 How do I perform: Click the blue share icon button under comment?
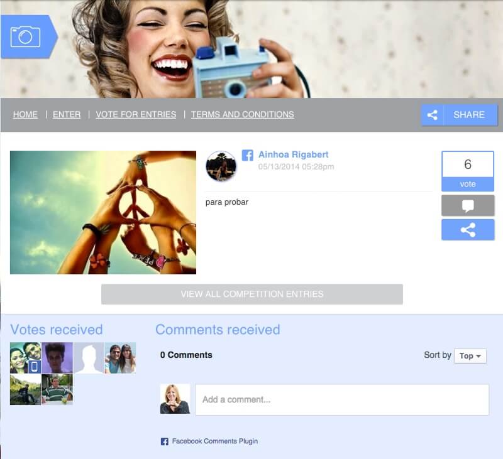(468, 230)
